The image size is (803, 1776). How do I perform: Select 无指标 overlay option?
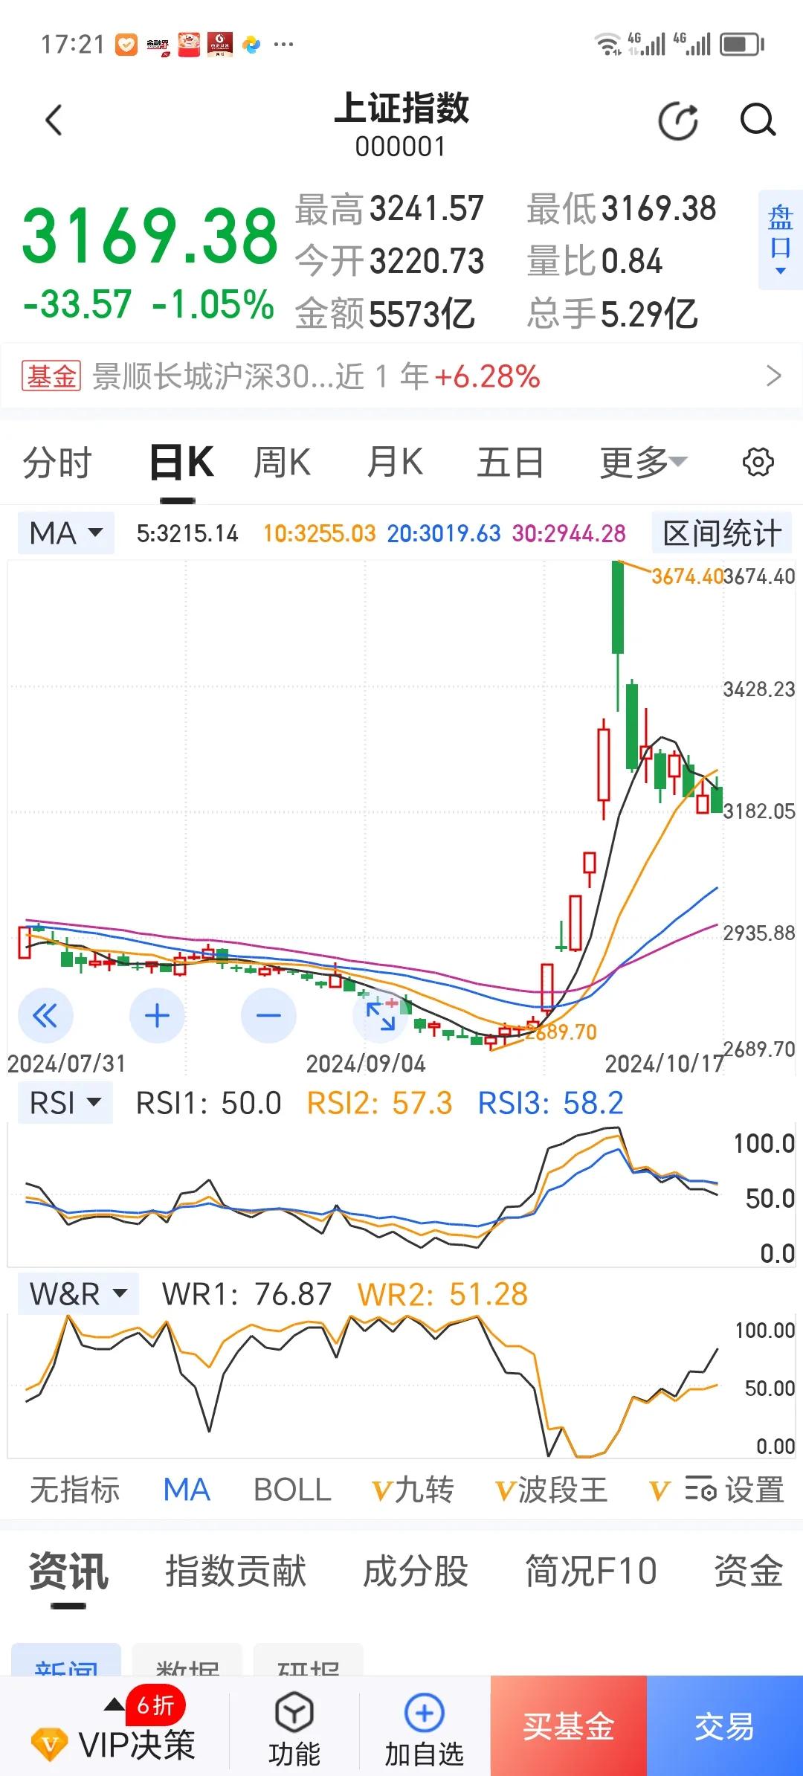(x=74, y=1490)
